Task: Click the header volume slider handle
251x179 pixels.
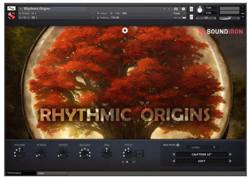Action: click(x=229, y=18)
